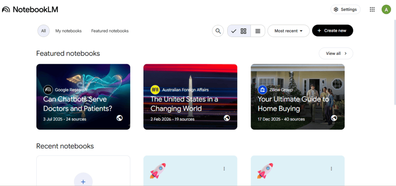Switch to grid view
This screenshot has height=186, width=396.
click(239, 31)
